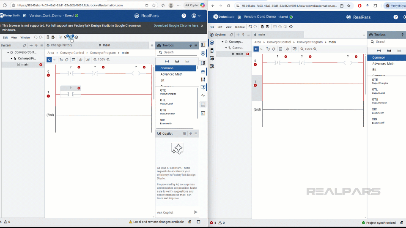Pin the left window System panel

(36, 46)
